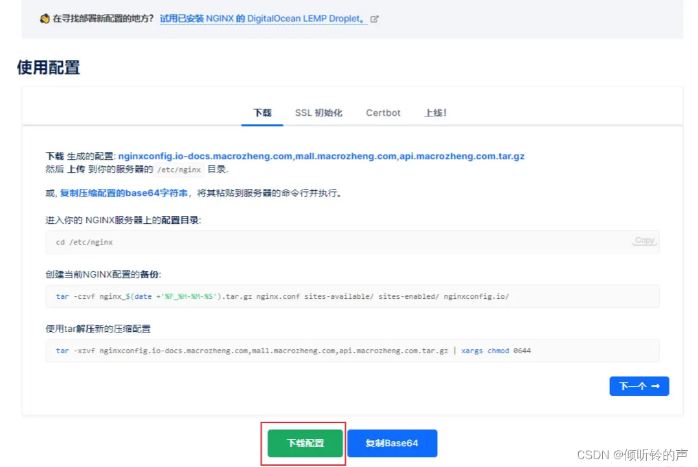Download the nginxconfig.io tar.gz file link

[321, 156]
